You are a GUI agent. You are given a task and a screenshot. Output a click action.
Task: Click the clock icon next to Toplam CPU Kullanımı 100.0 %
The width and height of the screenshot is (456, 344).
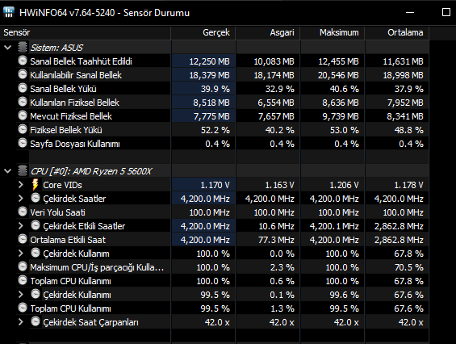(23, 280)
